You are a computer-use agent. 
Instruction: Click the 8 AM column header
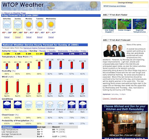(28, 54)
